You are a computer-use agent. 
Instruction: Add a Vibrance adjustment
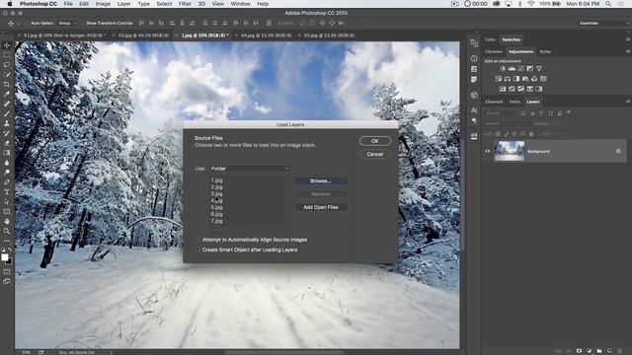pos(539,68)
